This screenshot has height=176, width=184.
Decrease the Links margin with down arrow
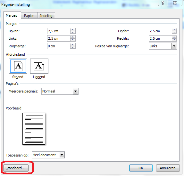click(73, 40)
